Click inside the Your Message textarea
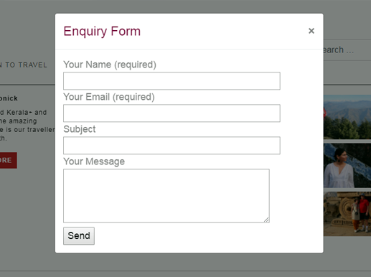The height and width of the screenshot is (277, 371). [x=166, y=196]
